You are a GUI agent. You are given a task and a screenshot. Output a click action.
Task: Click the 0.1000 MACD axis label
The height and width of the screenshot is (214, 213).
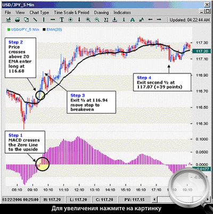pos(202,139)
